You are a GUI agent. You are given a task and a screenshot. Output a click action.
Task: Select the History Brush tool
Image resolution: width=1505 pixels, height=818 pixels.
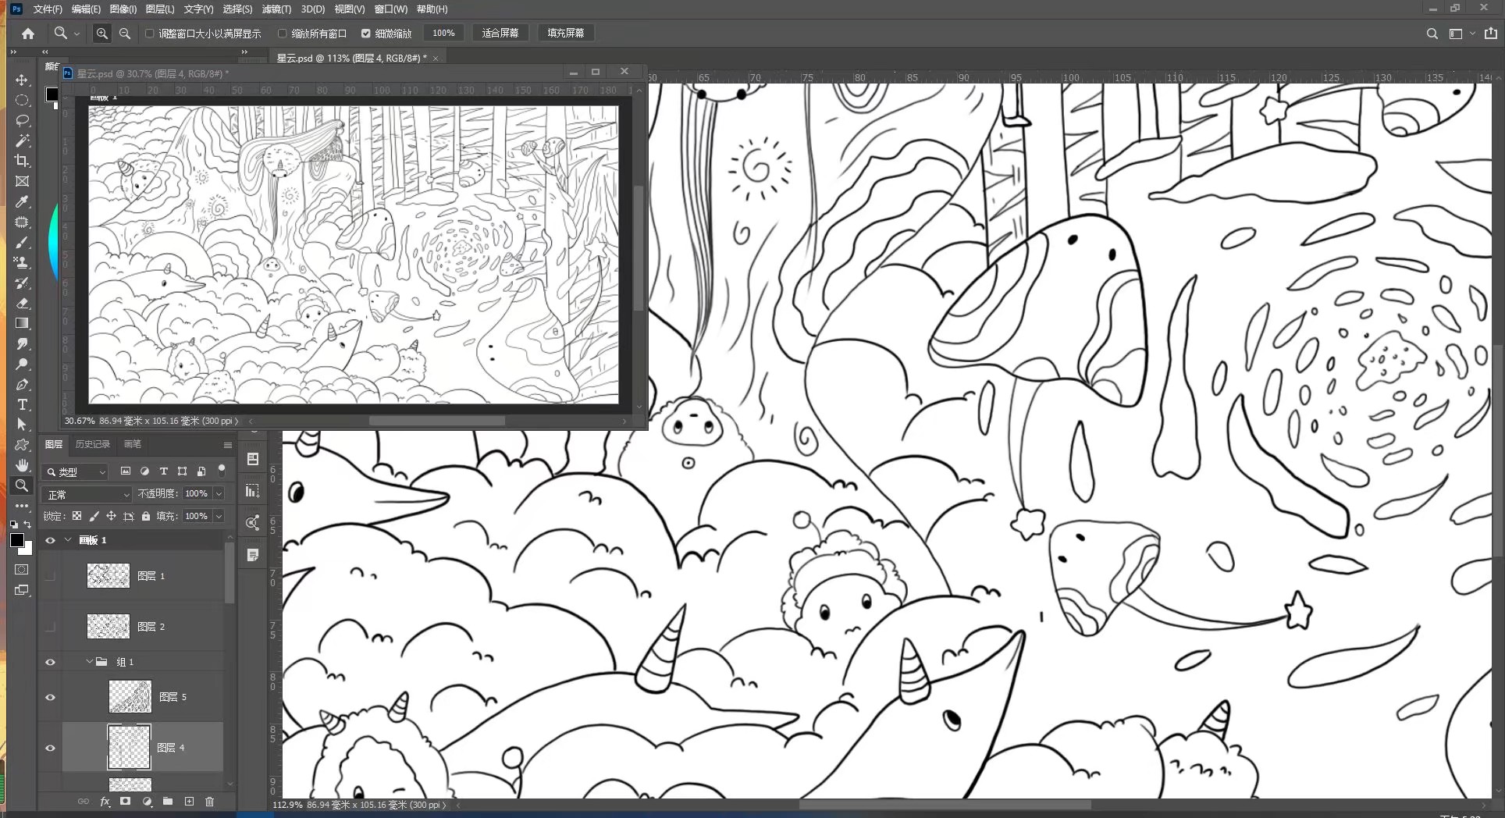click(22, 283)
